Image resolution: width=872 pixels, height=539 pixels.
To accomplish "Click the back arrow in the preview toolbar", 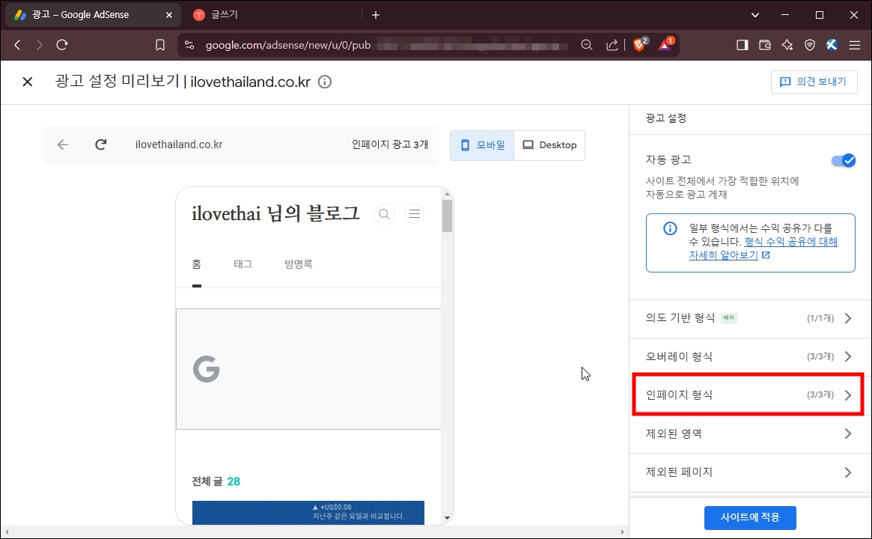I will [x=63, y=144].
